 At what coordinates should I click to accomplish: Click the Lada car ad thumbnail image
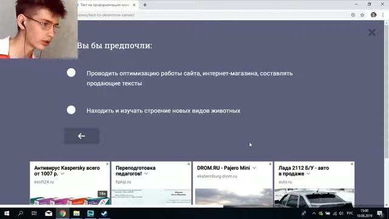[314, 197]
